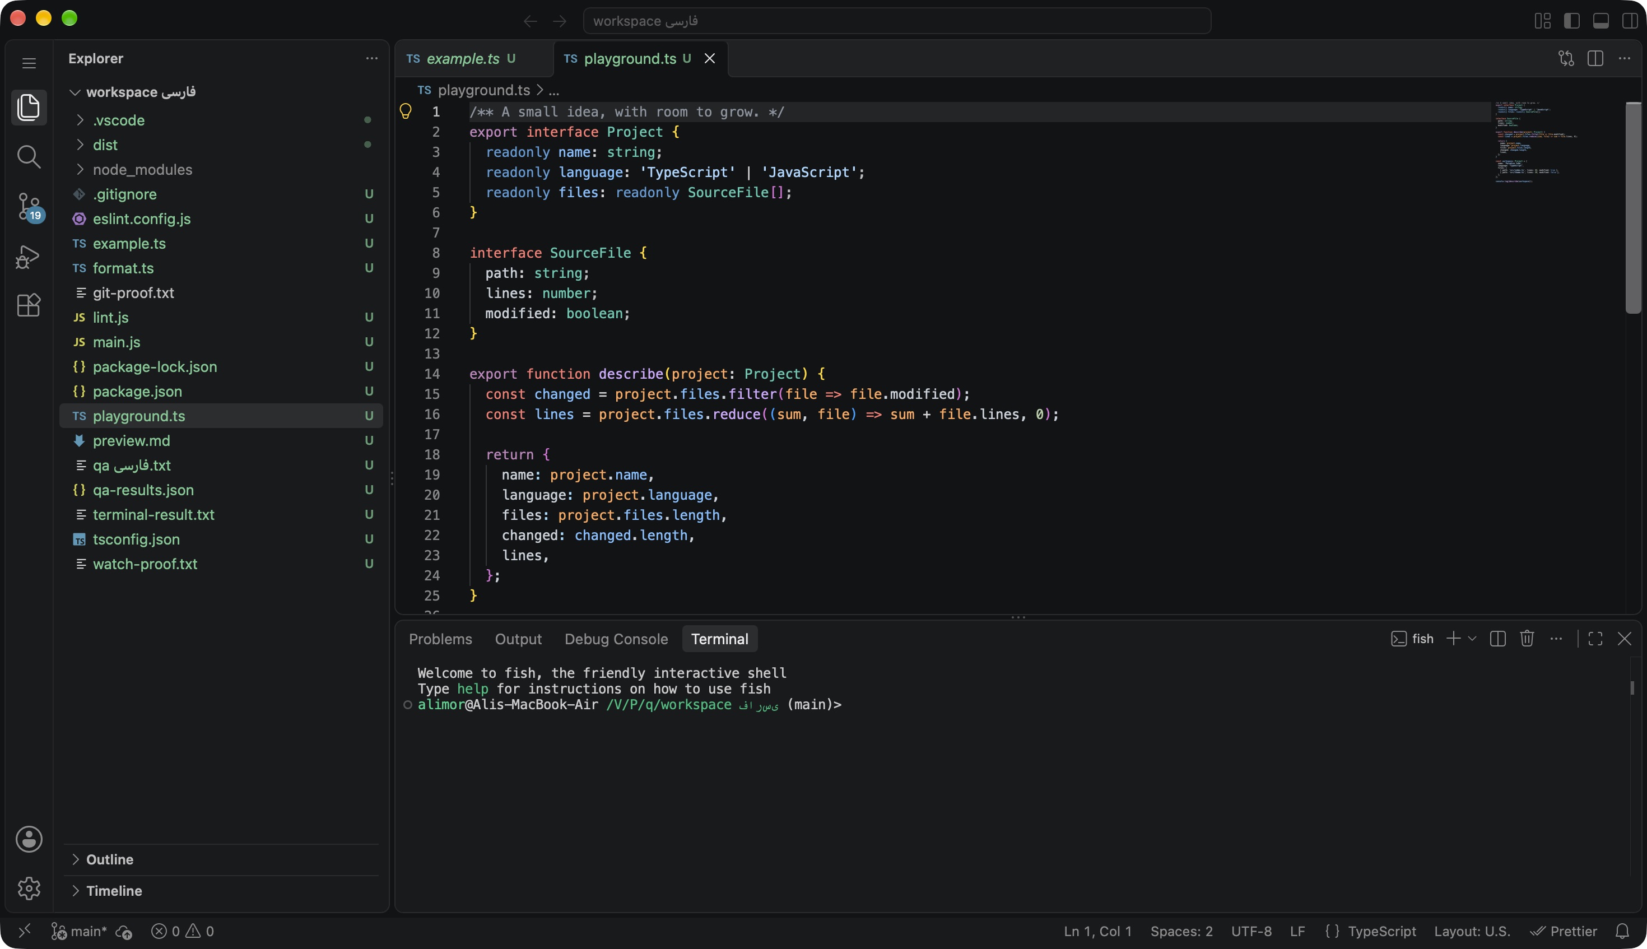The width and height of the screenshot is (1647, 949).
Task: Open remote window indicator in status bar
Action: (x=24, y=932)
